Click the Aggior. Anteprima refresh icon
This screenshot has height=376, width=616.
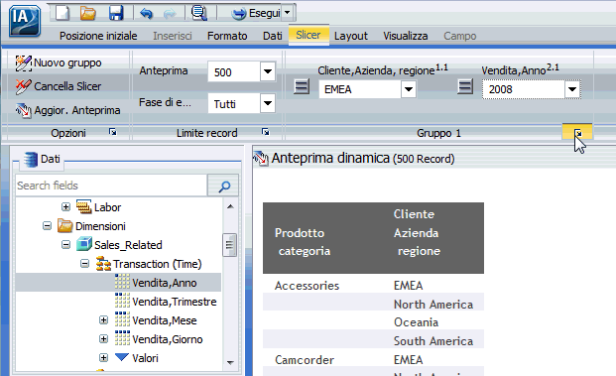(23, 111)
